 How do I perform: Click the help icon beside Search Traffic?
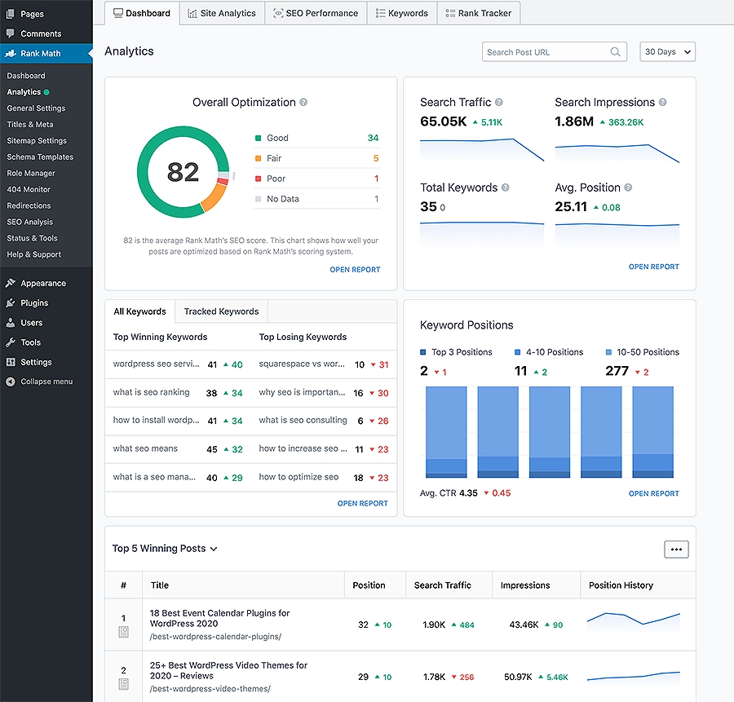point(497,102)
